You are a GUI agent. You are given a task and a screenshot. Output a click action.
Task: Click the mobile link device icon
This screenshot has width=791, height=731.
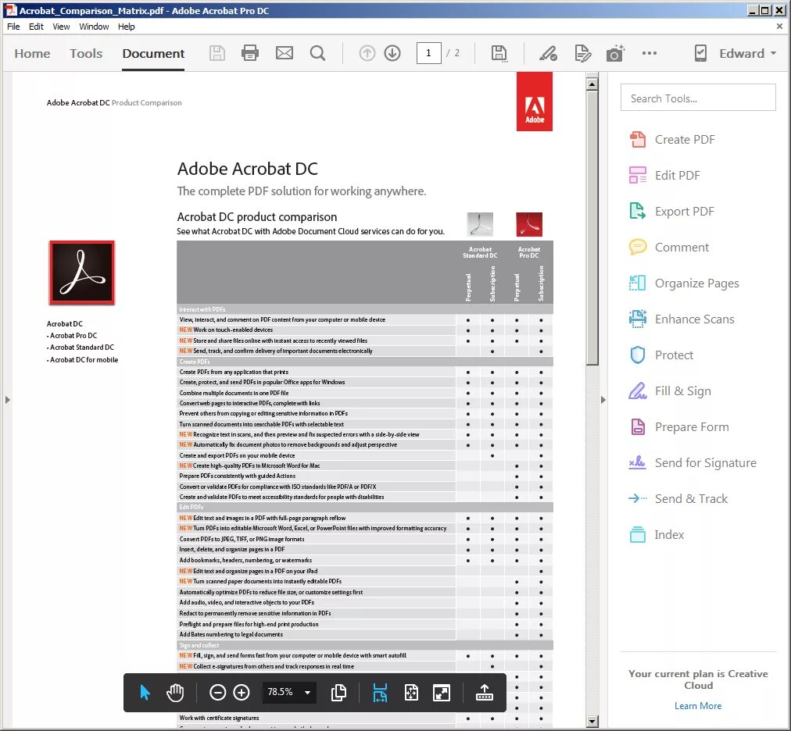(x=700, y=53)
